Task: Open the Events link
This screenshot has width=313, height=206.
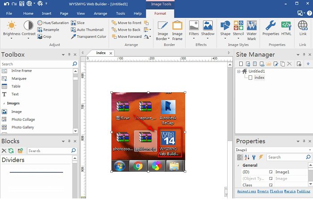Action: (x=263, y=191)
